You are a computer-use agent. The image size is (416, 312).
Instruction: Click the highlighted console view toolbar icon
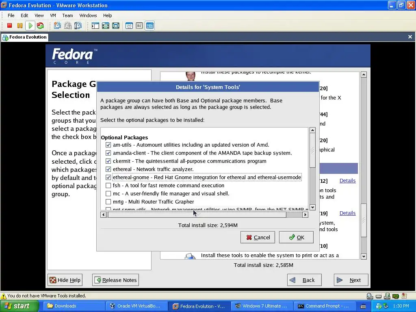click(149, 26)
